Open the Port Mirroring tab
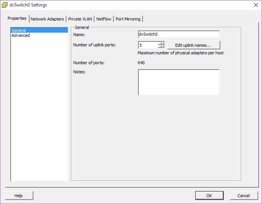This screenshot has width=262, height=204. [128, 19]
